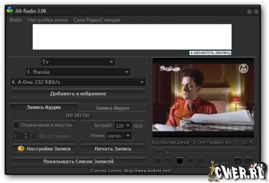Enable the 'Ограничение в минутах' checkbox
Image resolution: width=269 pixels, height=183 pixels.
pyautogui.click(x=16, y=125)
